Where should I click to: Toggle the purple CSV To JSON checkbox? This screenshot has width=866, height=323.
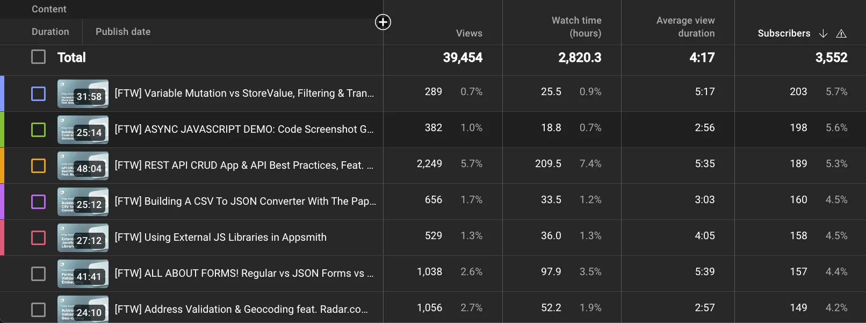tap(38, 202)
